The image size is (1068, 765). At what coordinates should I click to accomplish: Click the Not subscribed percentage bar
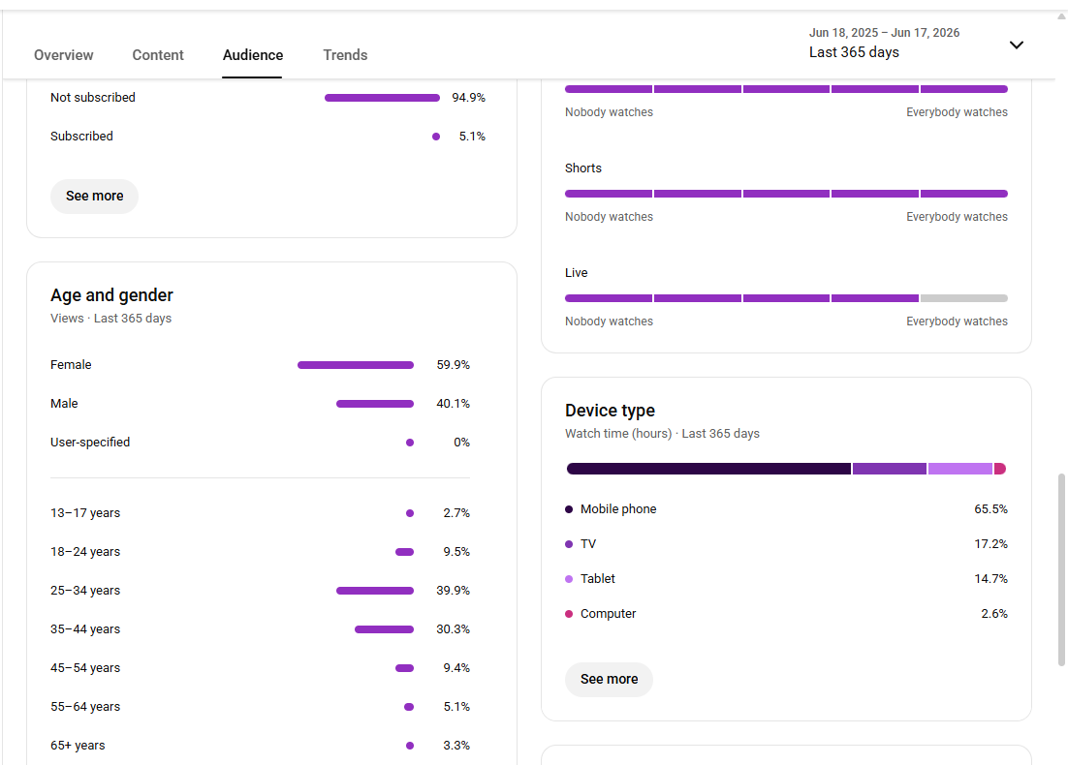tap(382, 98)
